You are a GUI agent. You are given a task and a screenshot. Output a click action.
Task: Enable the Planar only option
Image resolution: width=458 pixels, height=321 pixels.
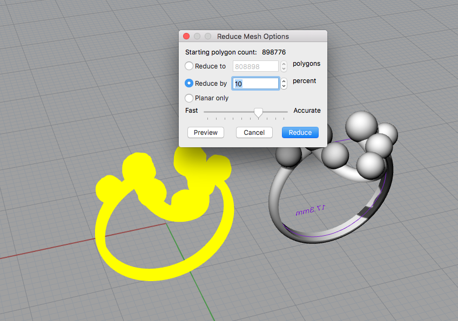(x=189, y=98)
